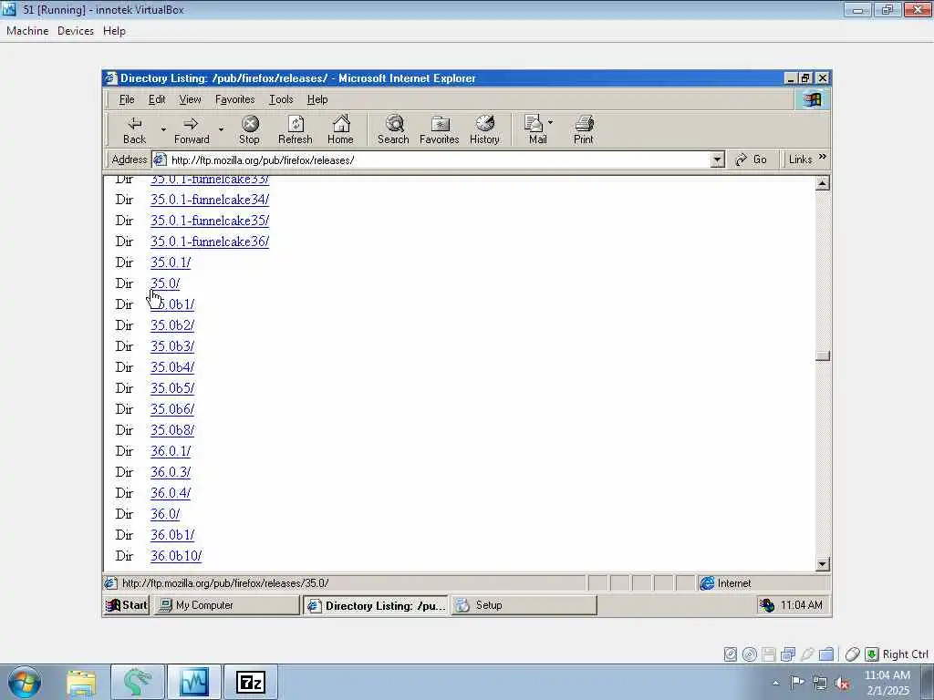Open the 35.0b3/ directory link
934x700 pixels.
172,345
